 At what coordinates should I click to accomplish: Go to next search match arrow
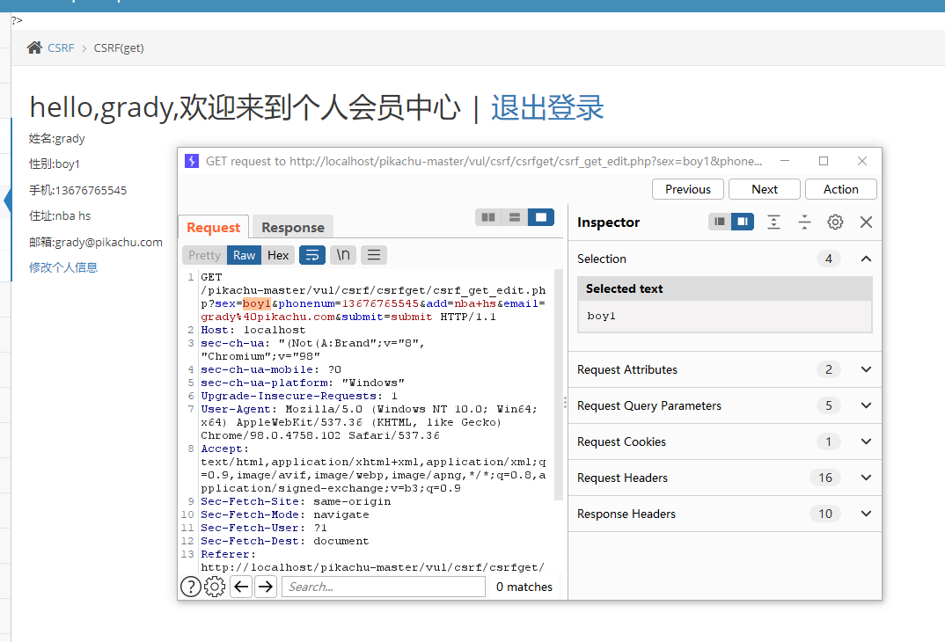coord(265,587)
